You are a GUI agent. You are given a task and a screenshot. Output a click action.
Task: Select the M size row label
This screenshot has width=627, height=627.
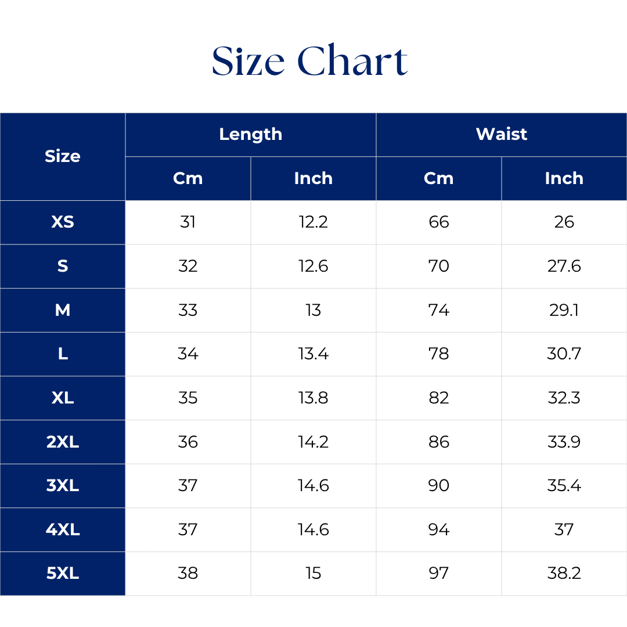tap(63, 310)
